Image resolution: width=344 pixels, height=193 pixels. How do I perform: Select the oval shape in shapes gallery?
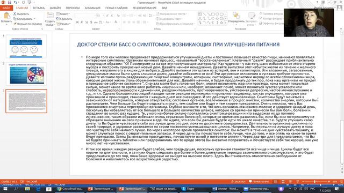pos(217,14)
